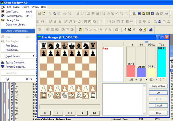Click the Print printer toolbar icon

pyautogui.click(x=65, y=13)
